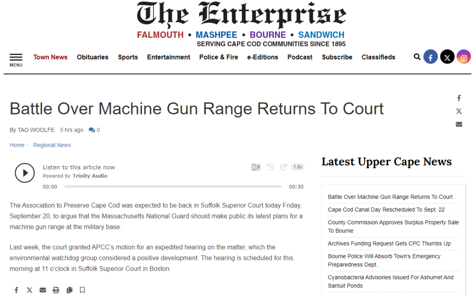475x296 pixels.
Task: Email article using right sidebar envelope
Action: (x=459, y=124)
